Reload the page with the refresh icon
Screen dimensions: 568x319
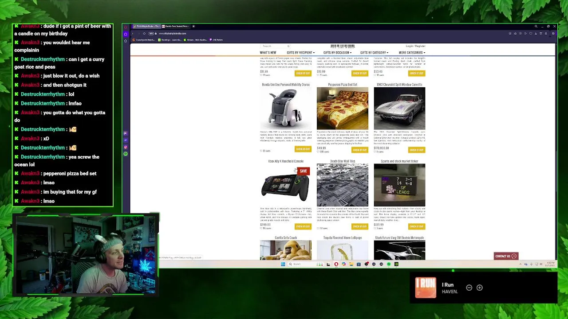click(144, 33)
